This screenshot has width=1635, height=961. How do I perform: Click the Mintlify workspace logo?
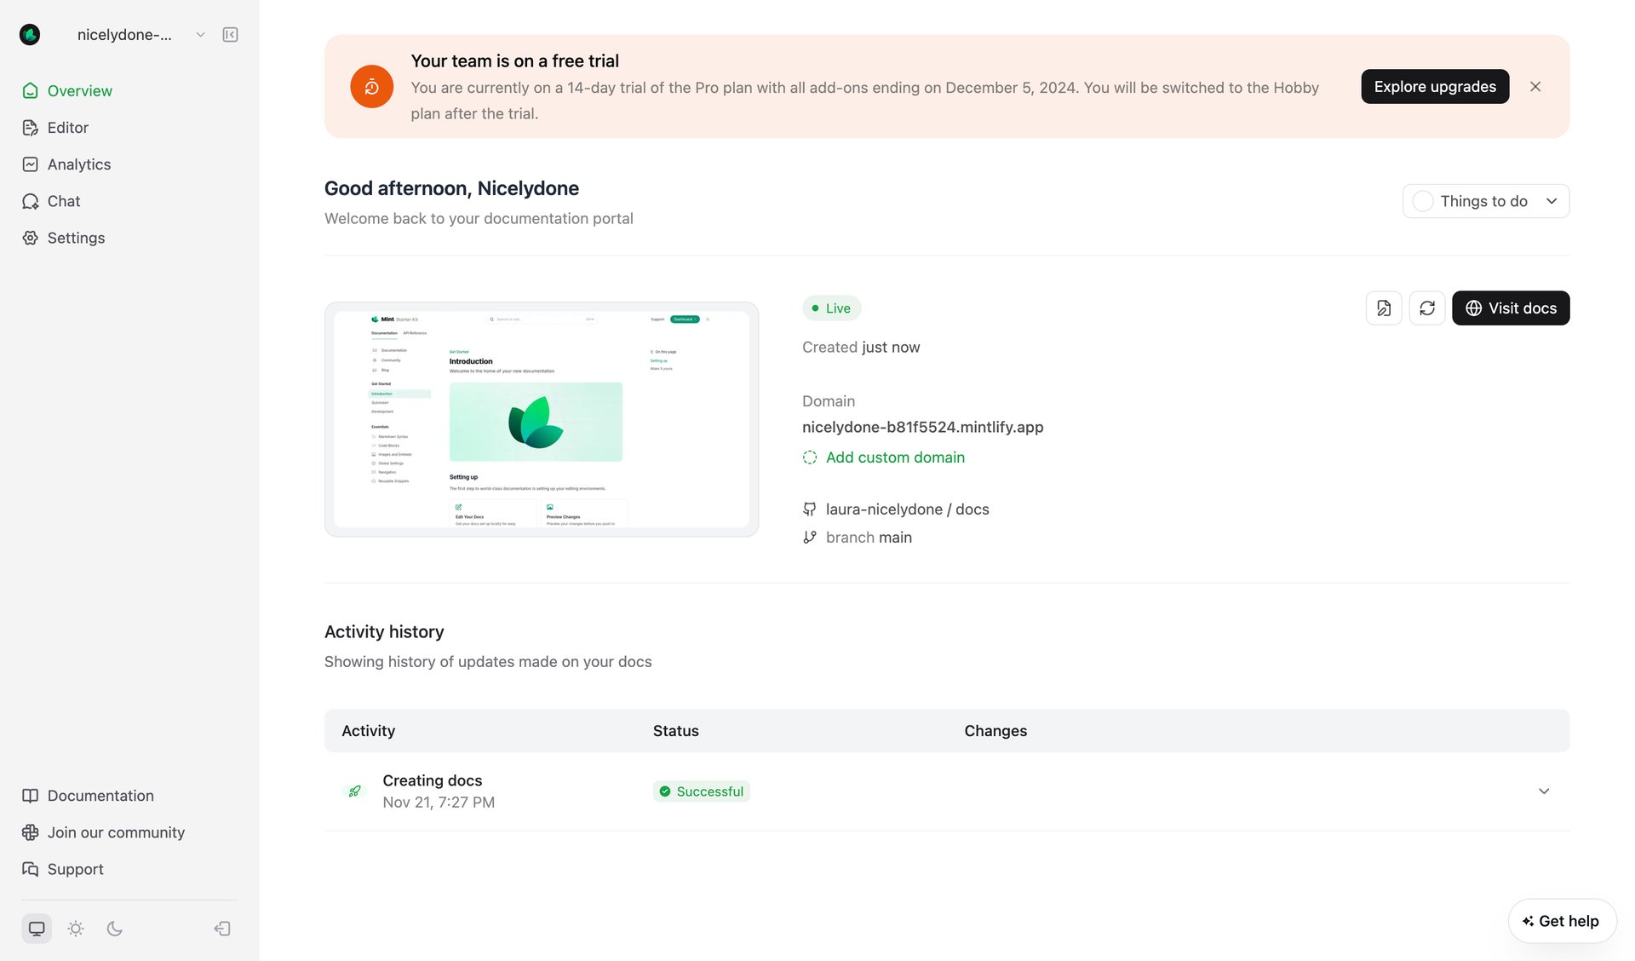tap(31, 34)
